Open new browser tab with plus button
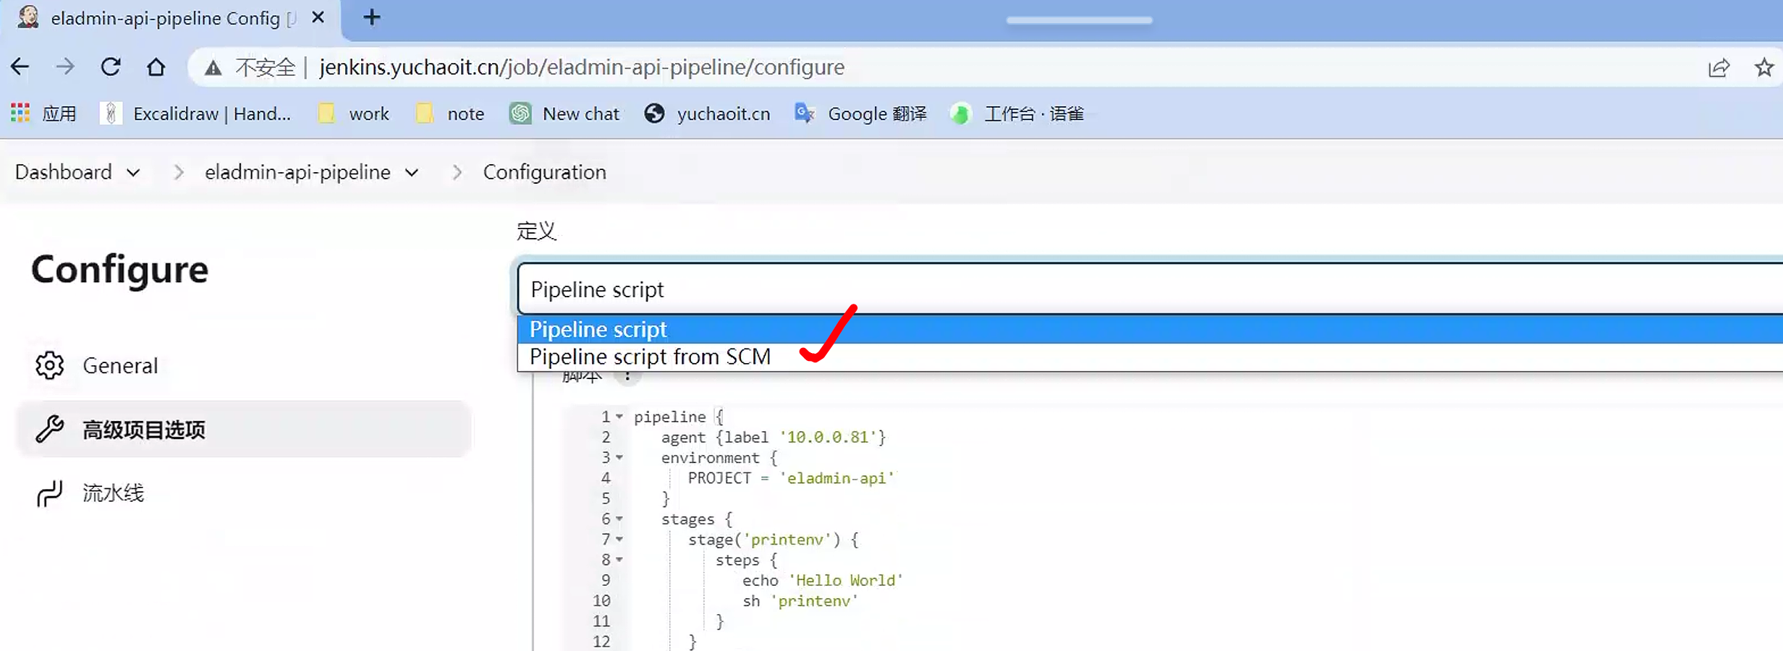This screenshot has height=651, width=1783. 371,17
